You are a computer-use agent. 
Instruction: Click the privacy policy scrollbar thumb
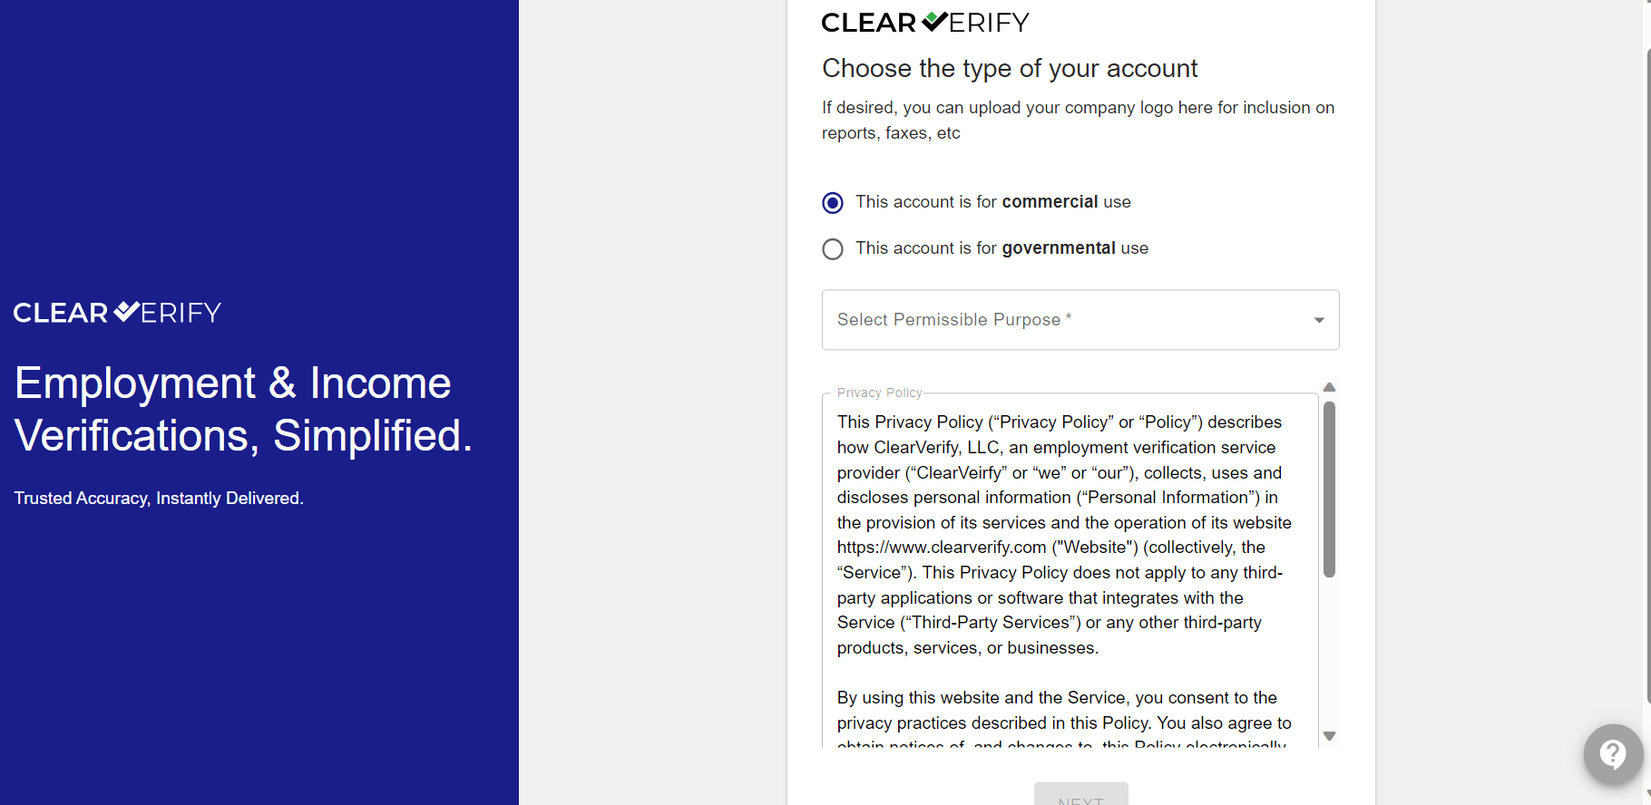(1329, 490)
